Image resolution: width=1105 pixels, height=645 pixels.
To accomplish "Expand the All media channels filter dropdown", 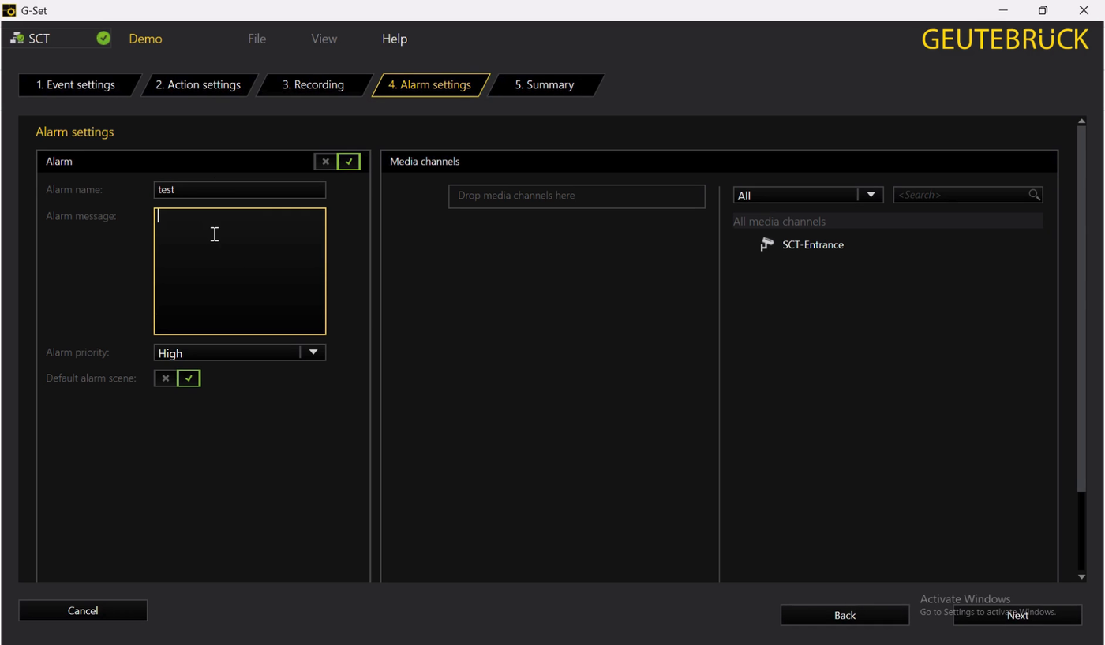I will 871,195.
